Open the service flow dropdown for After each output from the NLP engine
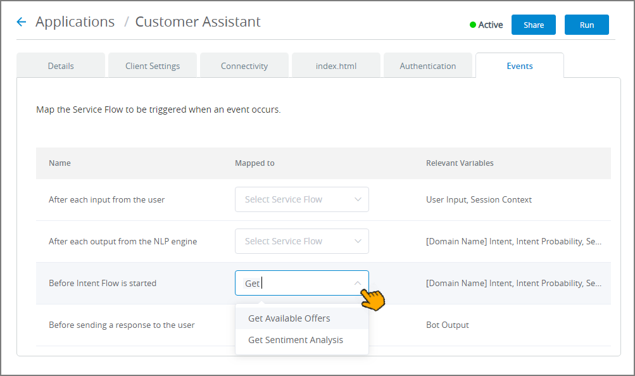 (302, 241)
